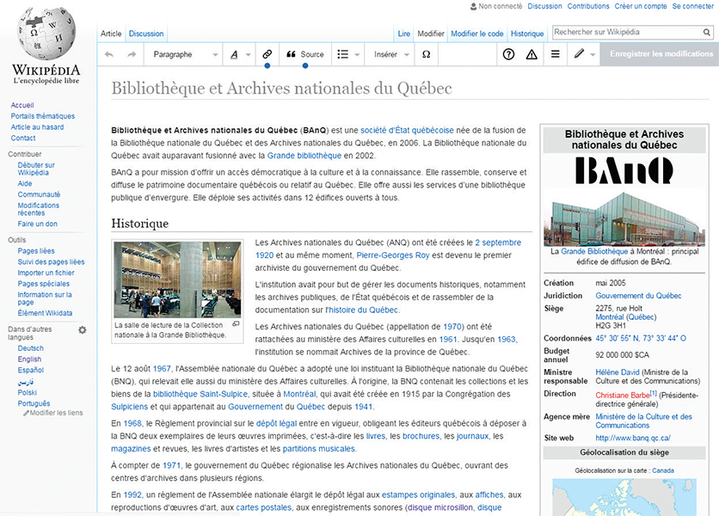
Task: Switch to the Article tab
Action: 111,34
